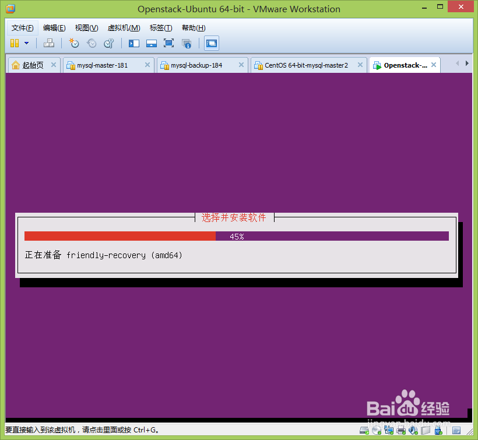Enter full screen mode
478x440 pixels.
[168, 43]
